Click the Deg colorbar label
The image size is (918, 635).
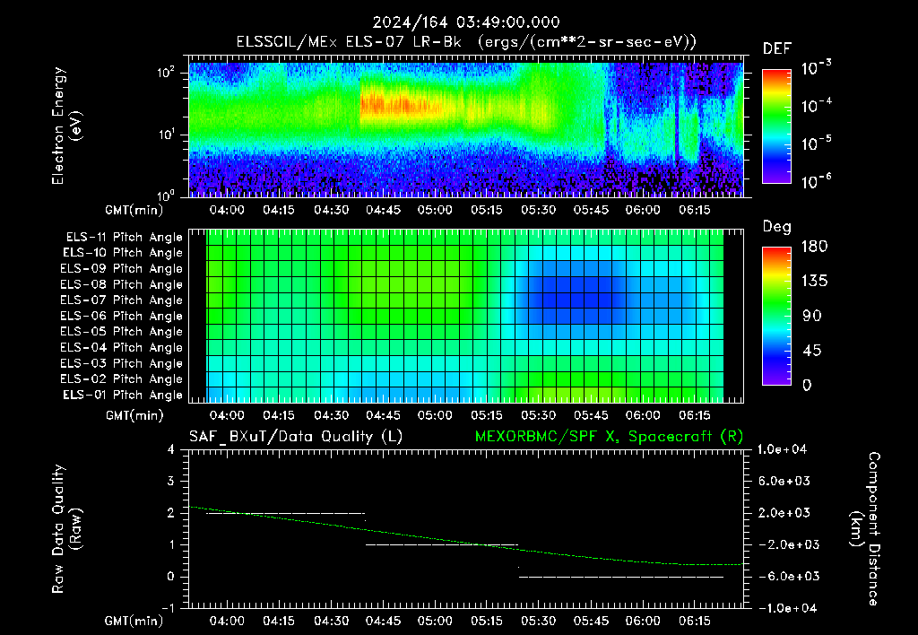pos(777,227)
